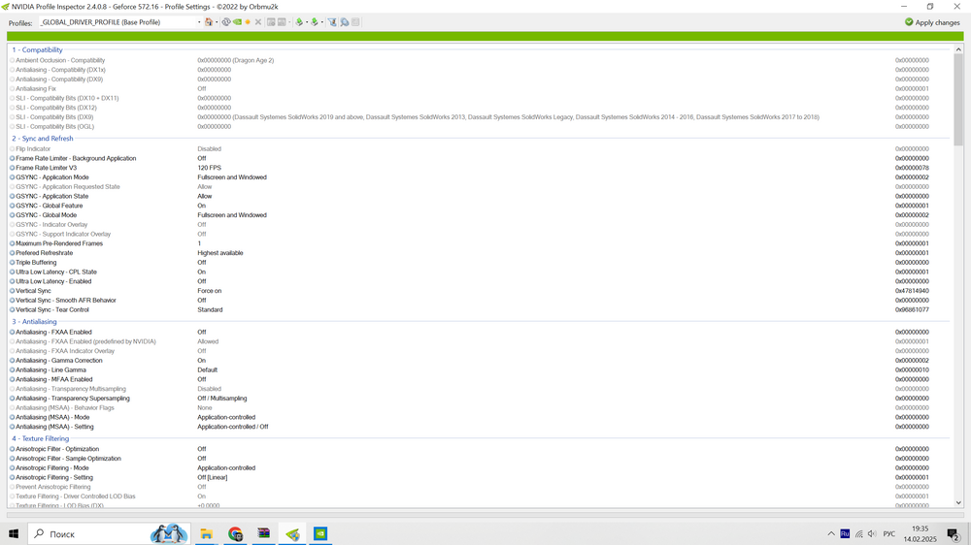The width and height of the screenshot is (971, 545).
Task: Select the '3 - Antialiasing' group header
Action: (34, 322)
